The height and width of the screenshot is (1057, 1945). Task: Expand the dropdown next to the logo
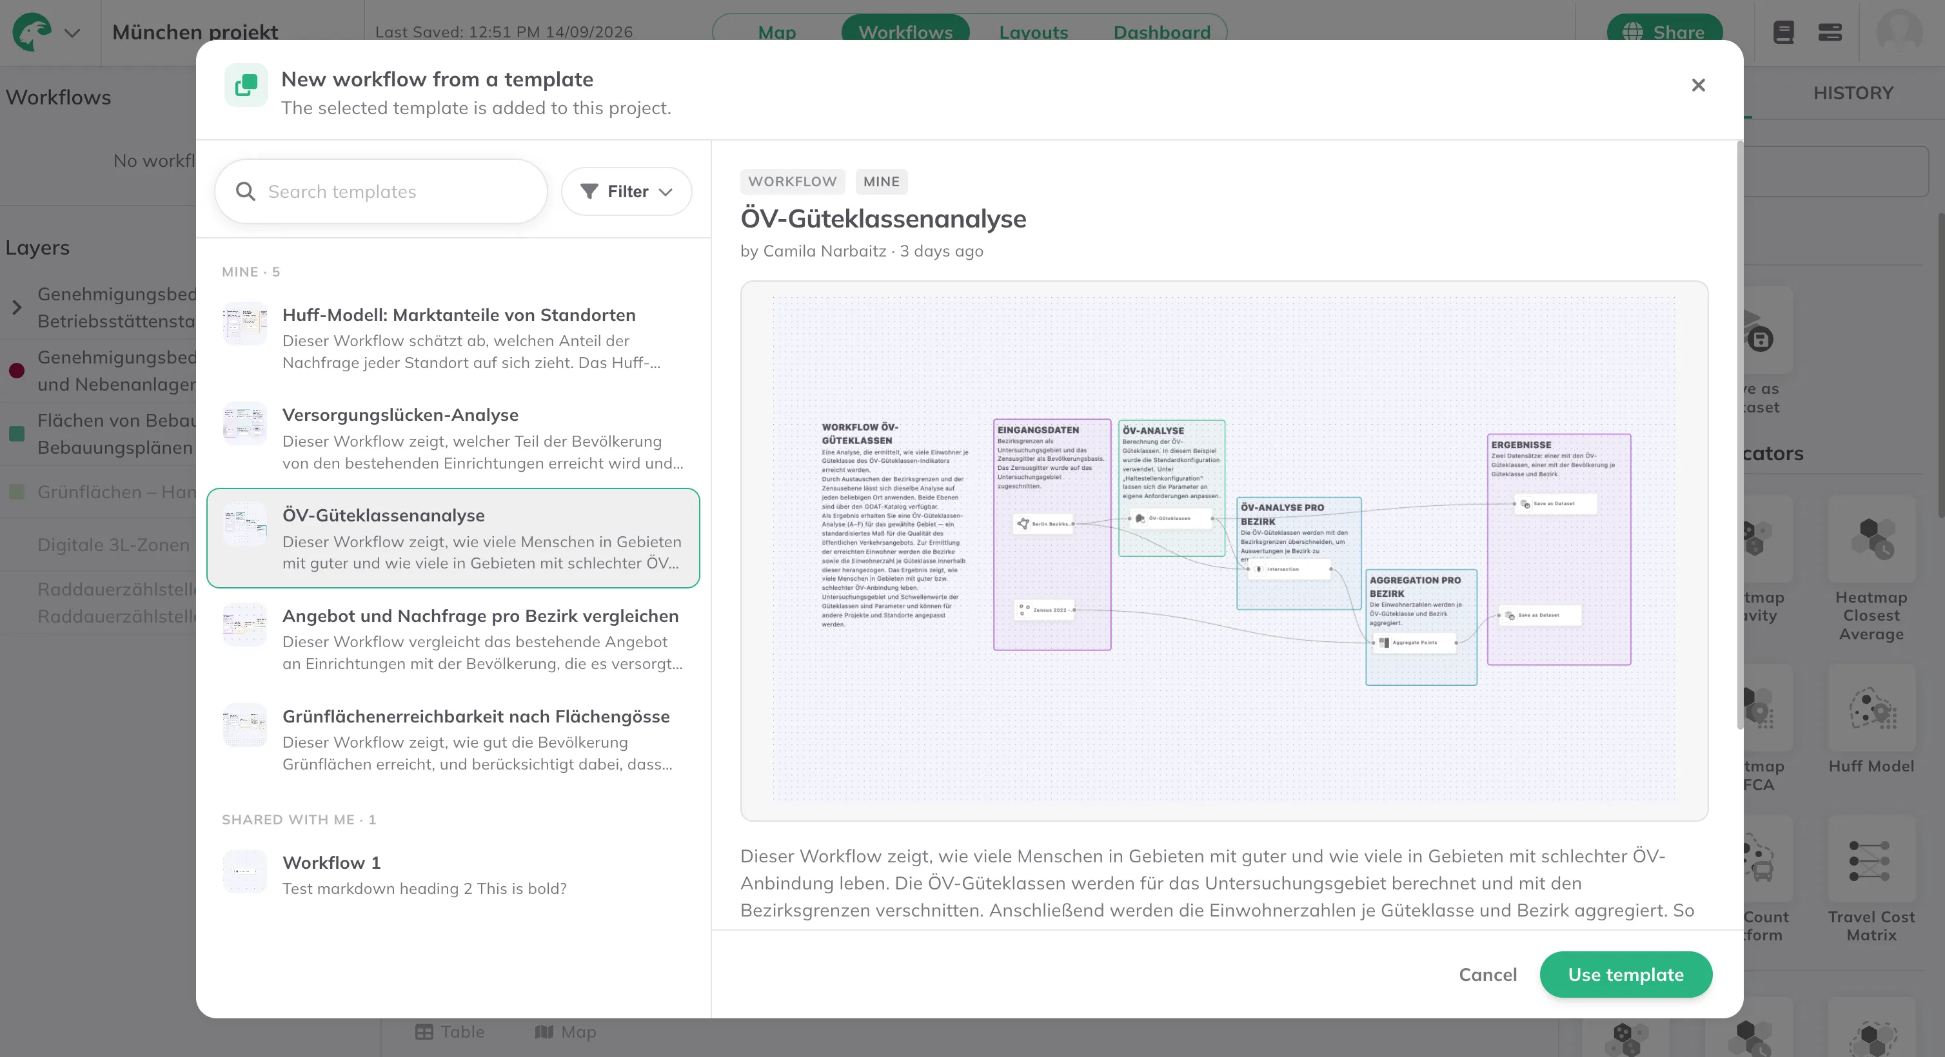coord(72,34)
